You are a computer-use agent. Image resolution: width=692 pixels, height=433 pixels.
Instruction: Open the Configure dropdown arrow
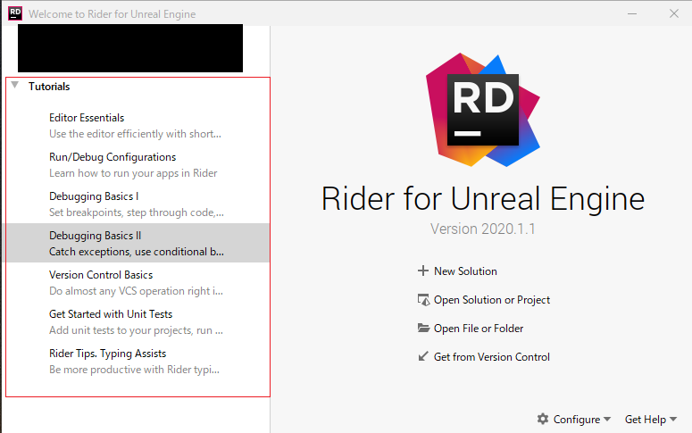(607, 419)
